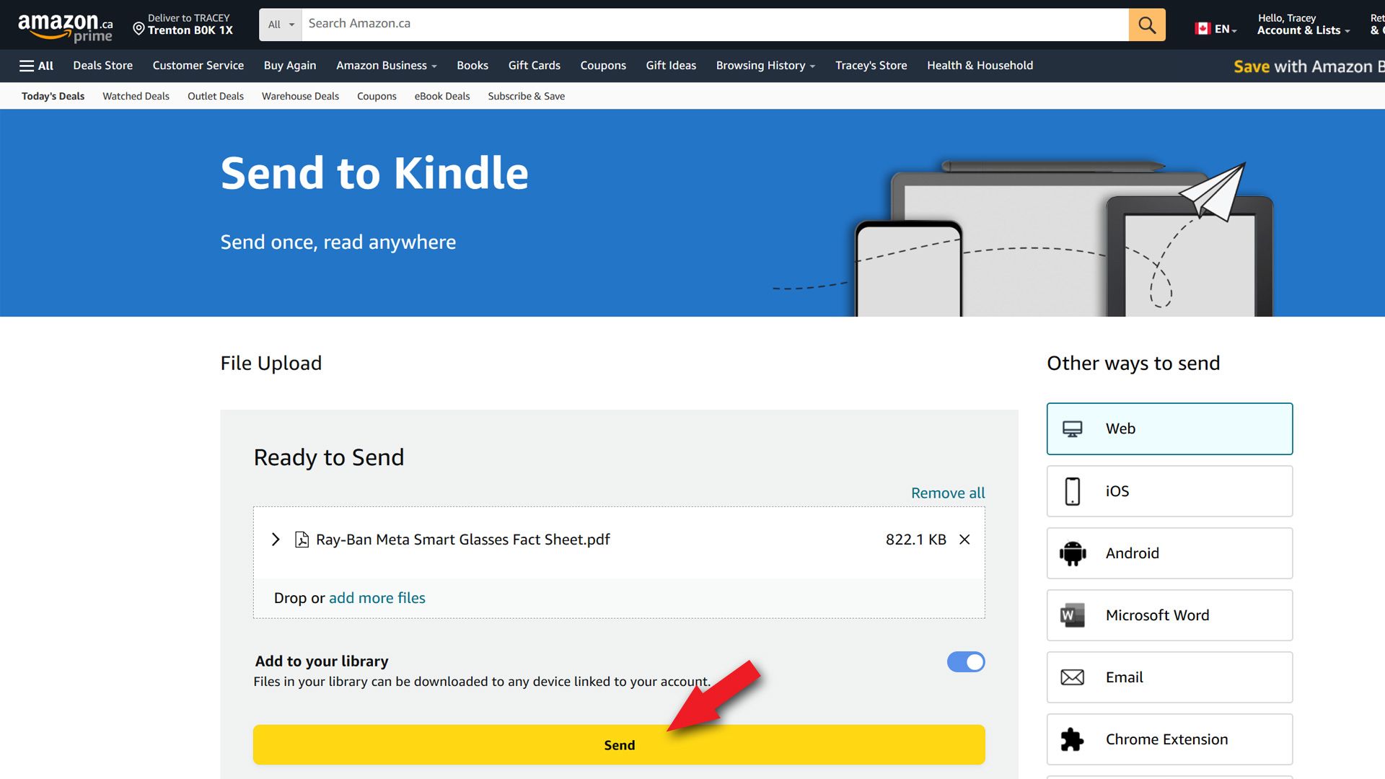
Task: Choose the Android send option
Action: (x=1169, y=553)
